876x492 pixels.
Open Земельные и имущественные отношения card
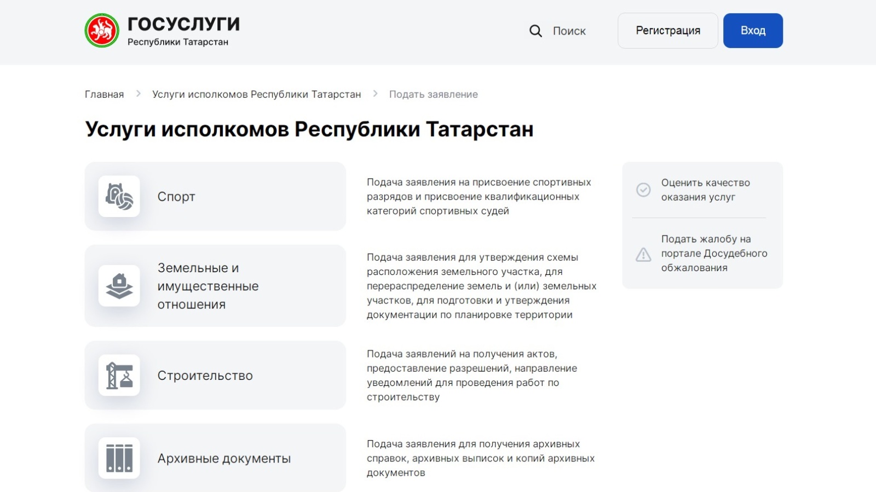pyautogui.click(x=215, y=286)
